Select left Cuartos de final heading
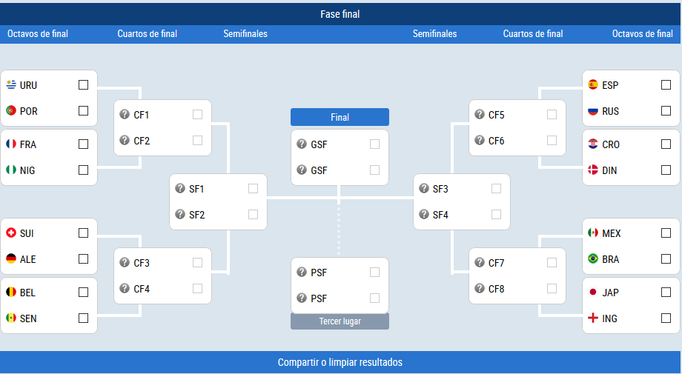The image size is (682, 374). click(147, 34)
